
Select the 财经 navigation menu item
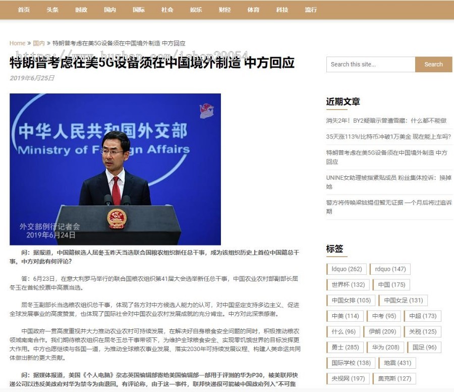[x=224, y=9]
